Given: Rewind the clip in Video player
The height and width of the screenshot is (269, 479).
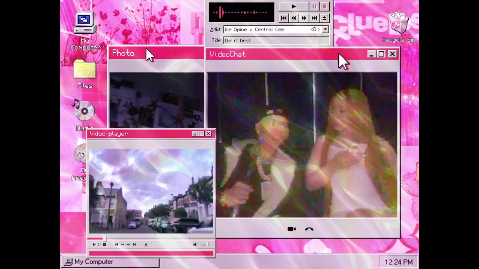Looking at the screenshot, I should pyautogui.click(x=122, y=244).
